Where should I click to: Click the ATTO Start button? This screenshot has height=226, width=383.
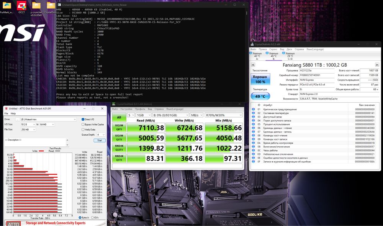coord(100,141)
